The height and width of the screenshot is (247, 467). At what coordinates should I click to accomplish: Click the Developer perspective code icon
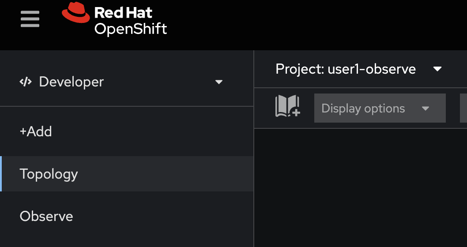pos(26,82)
